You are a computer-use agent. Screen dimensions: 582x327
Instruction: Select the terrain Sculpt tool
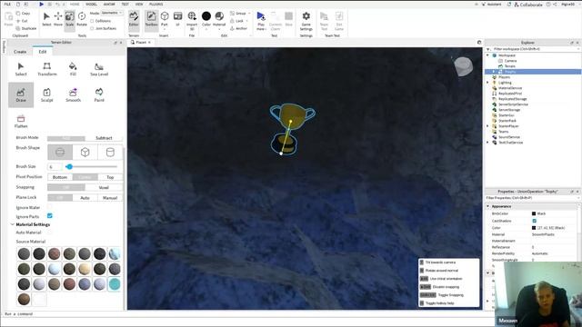46,94
